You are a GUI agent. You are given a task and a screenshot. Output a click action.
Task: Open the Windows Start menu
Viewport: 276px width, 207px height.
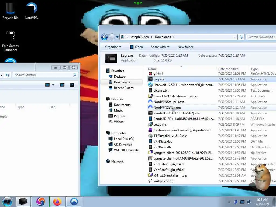point(7,202)
